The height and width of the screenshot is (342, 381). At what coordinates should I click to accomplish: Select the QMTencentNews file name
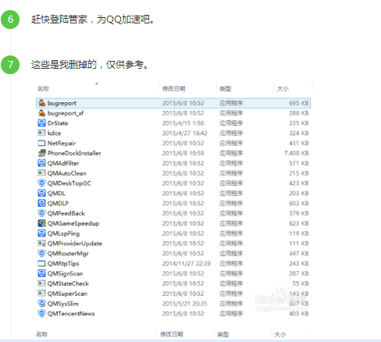(x=71, y=314)
